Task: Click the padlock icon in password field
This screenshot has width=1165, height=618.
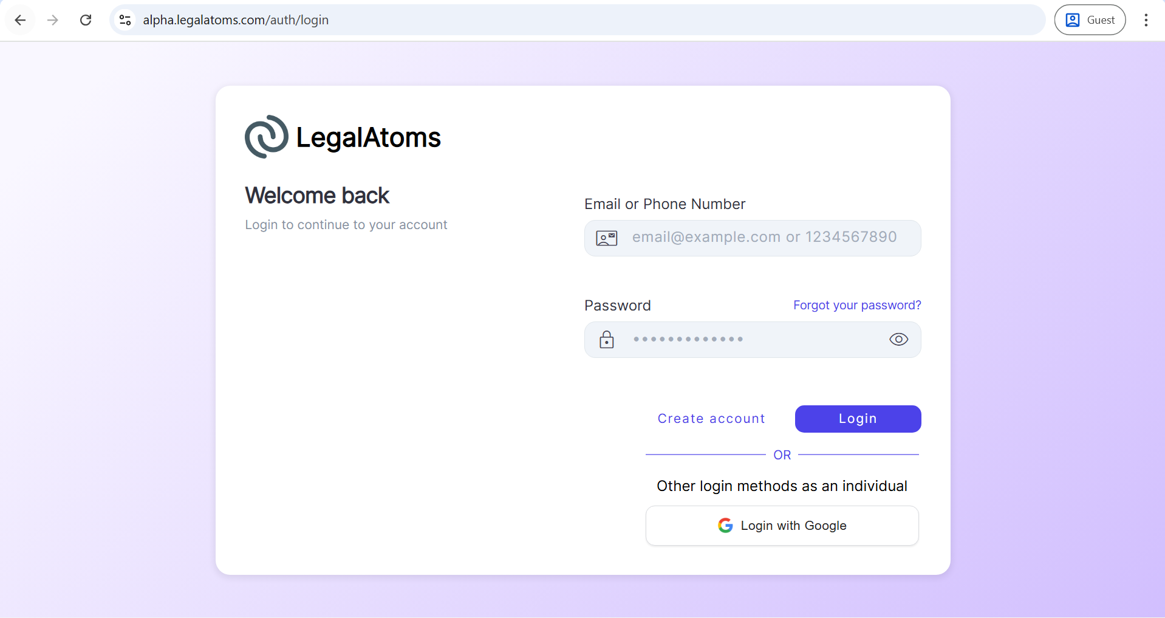Action: click(606, 340)
